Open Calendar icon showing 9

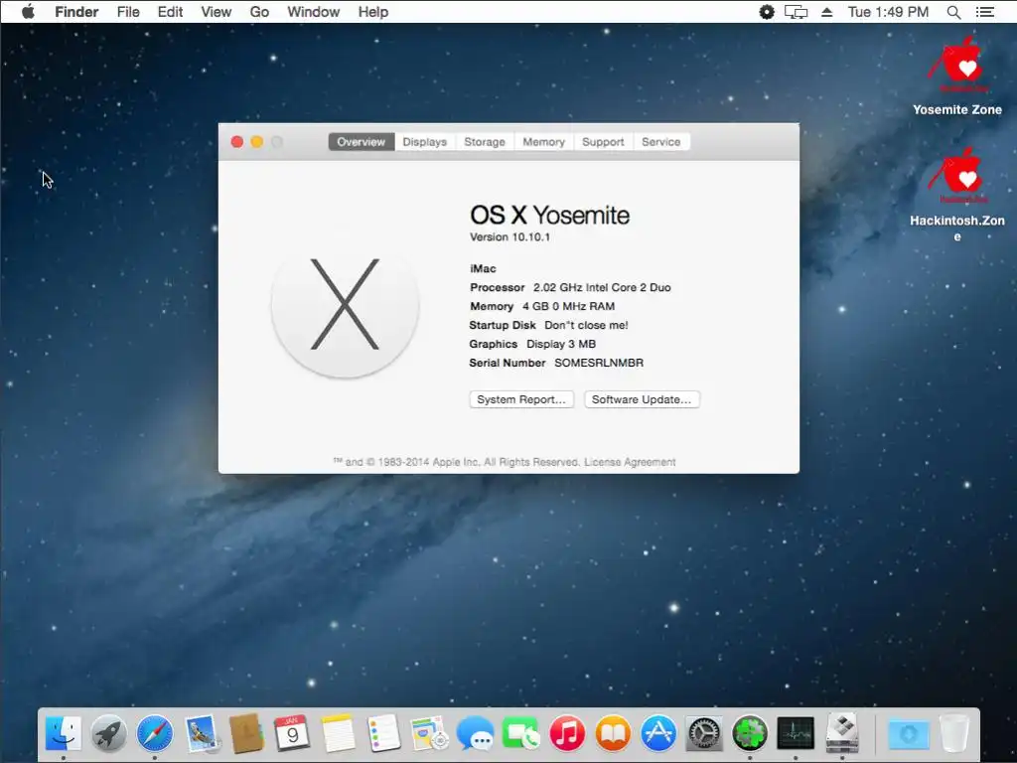tap(292, 733)
